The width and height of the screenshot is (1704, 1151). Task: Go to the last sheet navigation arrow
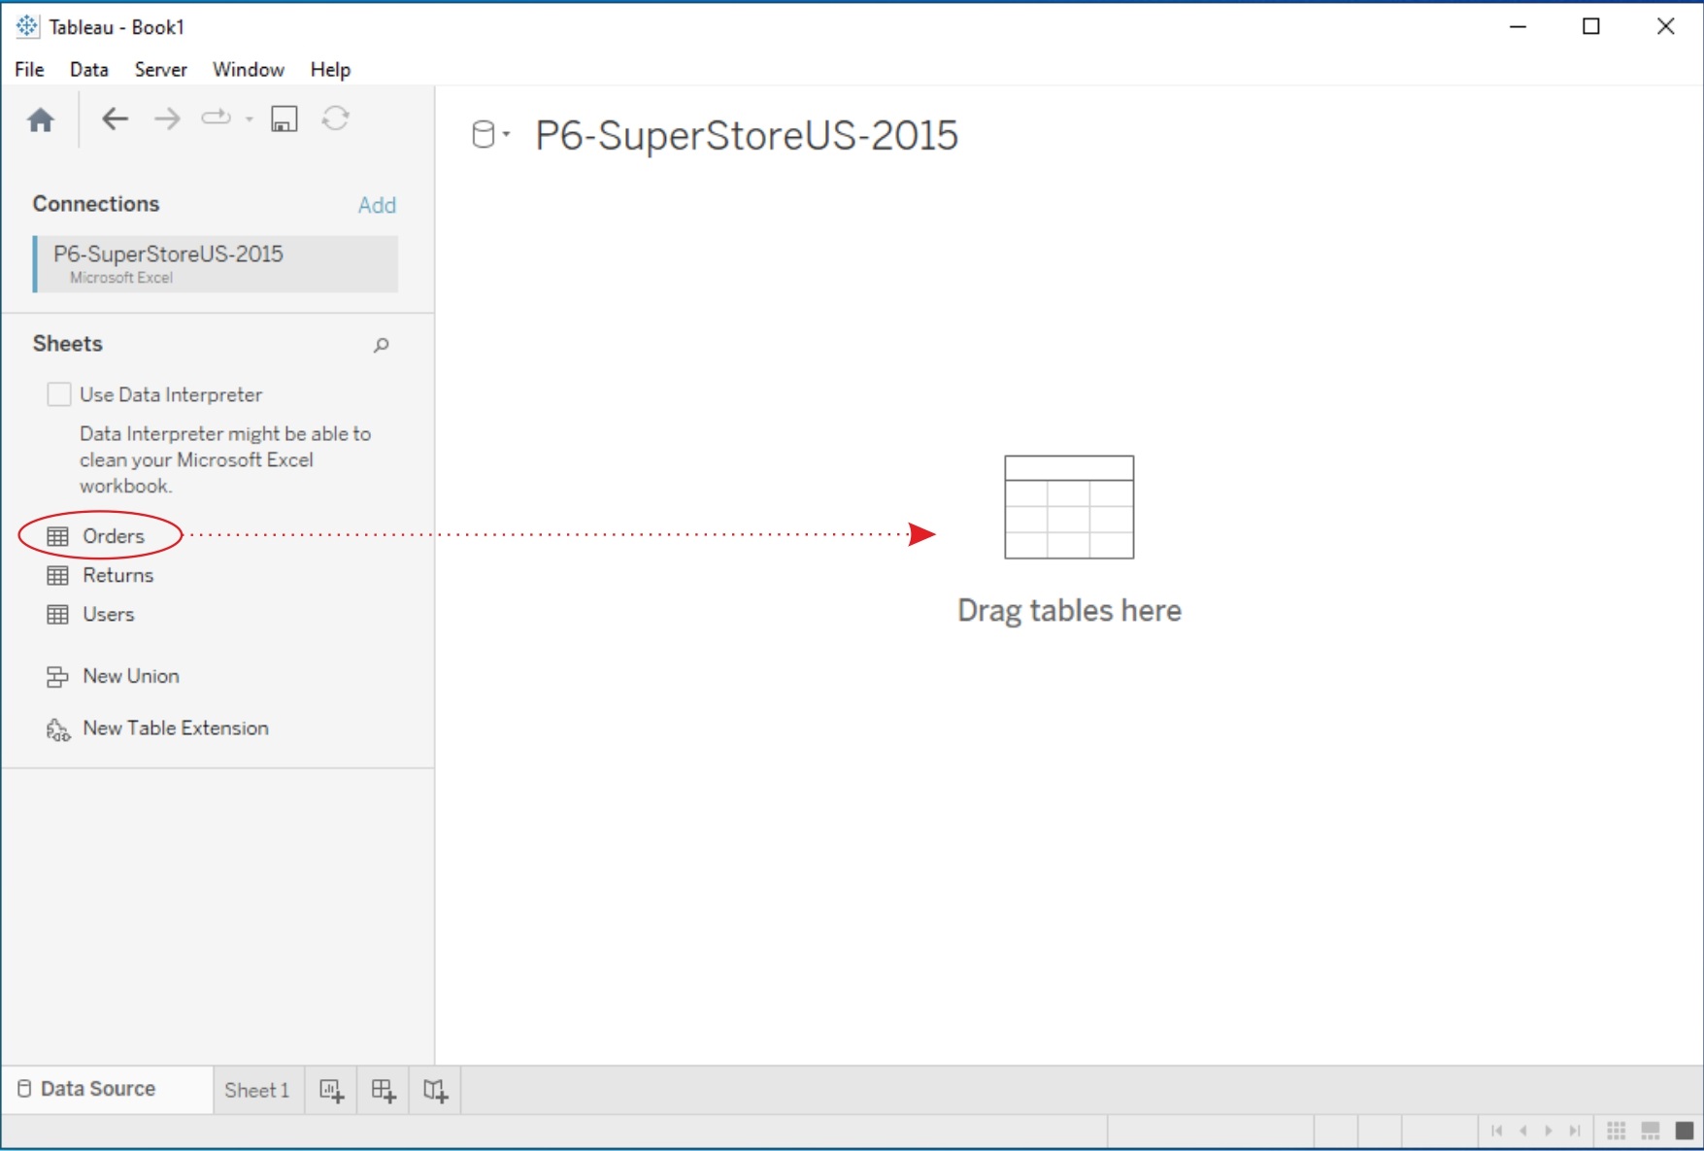[1575, 1130]
